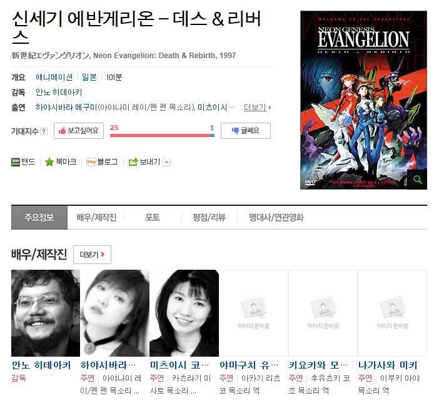This screenshot has height=408, width=439.
Task: Click the magnifier icon on the poster
Action: [x=417, y=180]
